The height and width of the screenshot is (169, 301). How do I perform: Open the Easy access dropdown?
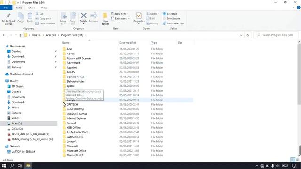[x=120, y=19]
